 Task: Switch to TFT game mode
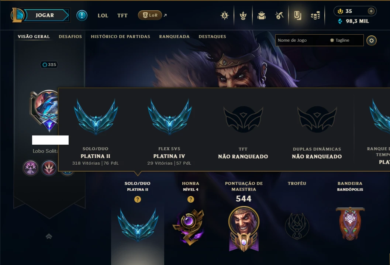click(x=122, y=16)
